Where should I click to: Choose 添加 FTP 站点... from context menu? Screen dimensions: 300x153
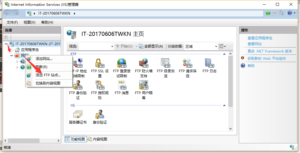(x=49, y=75)
